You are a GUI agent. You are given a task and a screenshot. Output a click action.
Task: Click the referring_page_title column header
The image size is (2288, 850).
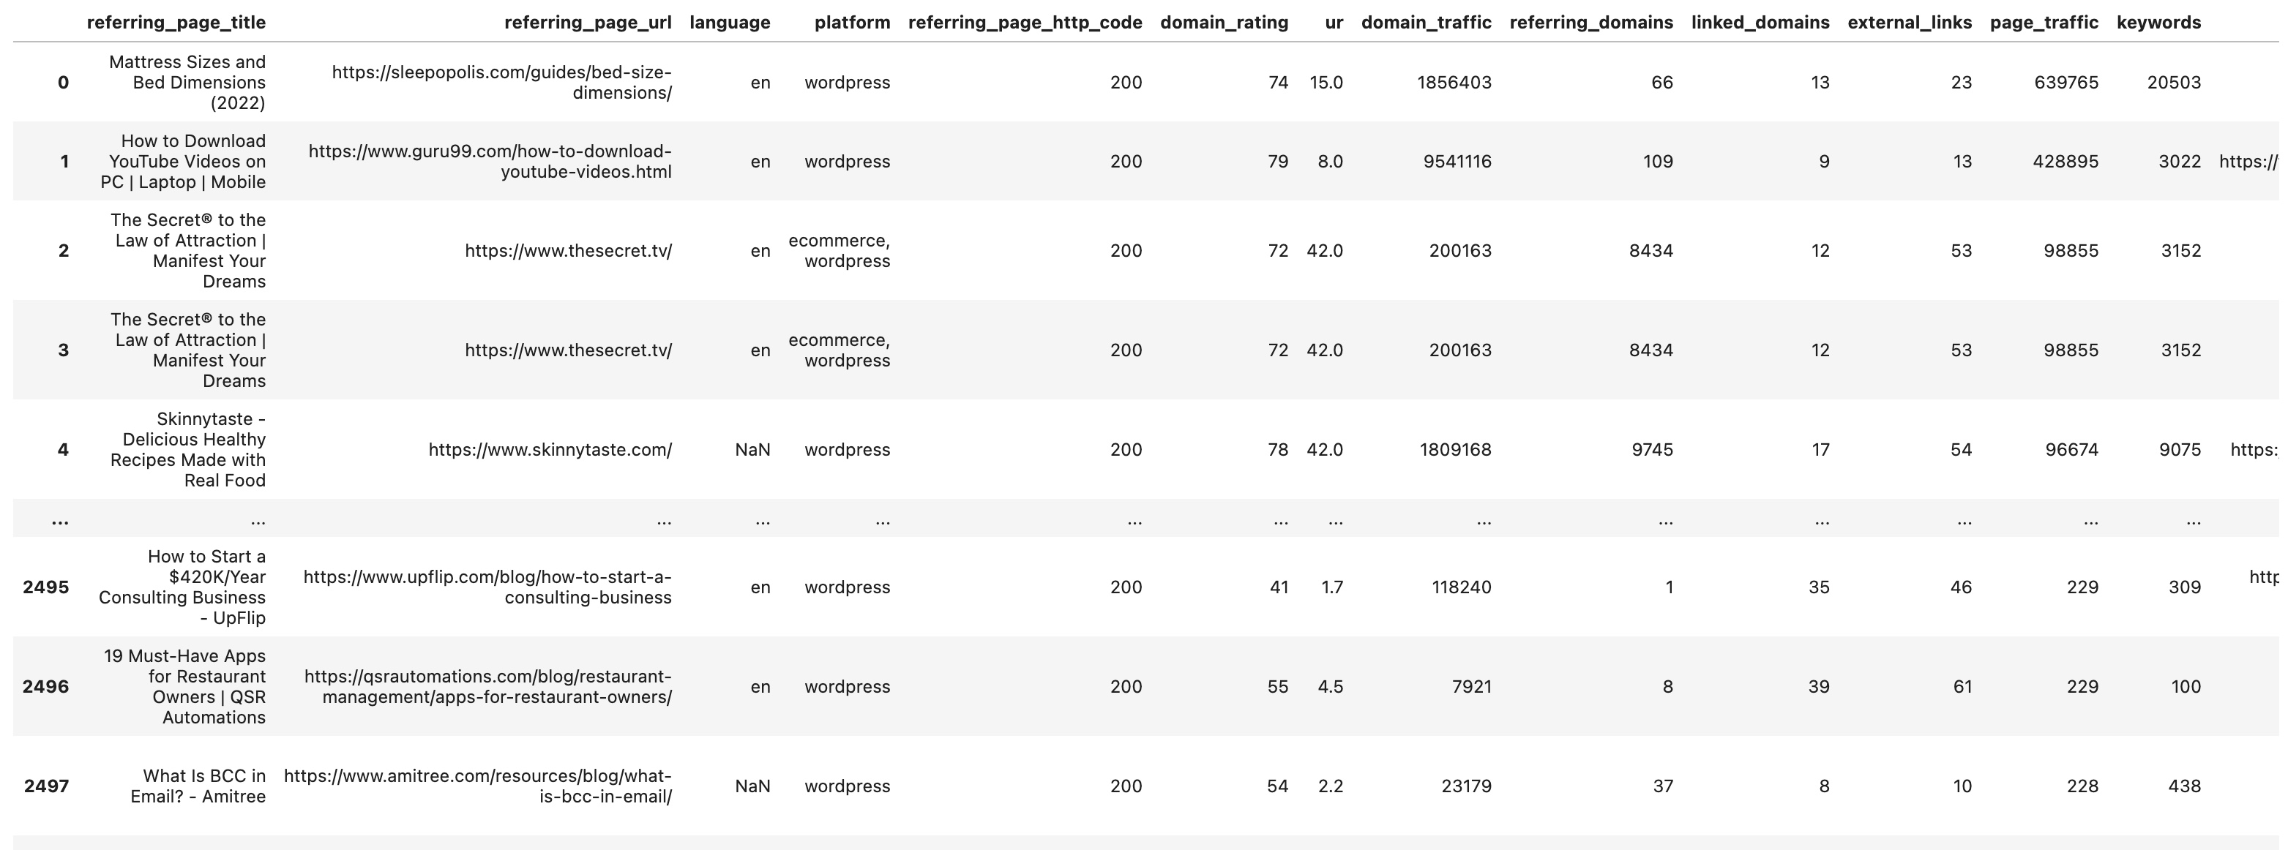click(x=176, y=22)
